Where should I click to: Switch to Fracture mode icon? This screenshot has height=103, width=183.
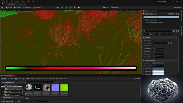(75, 8)
